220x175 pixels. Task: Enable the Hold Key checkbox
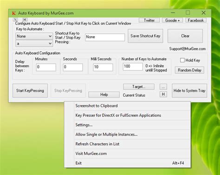[182, 60]
